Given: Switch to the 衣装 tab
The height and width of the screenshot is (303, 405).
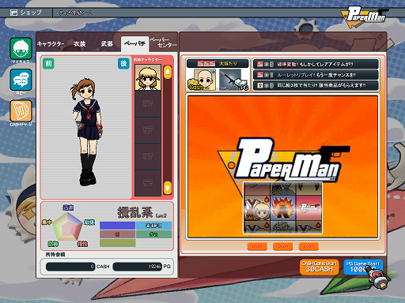Looking at the screenshot, I should 80,44.
